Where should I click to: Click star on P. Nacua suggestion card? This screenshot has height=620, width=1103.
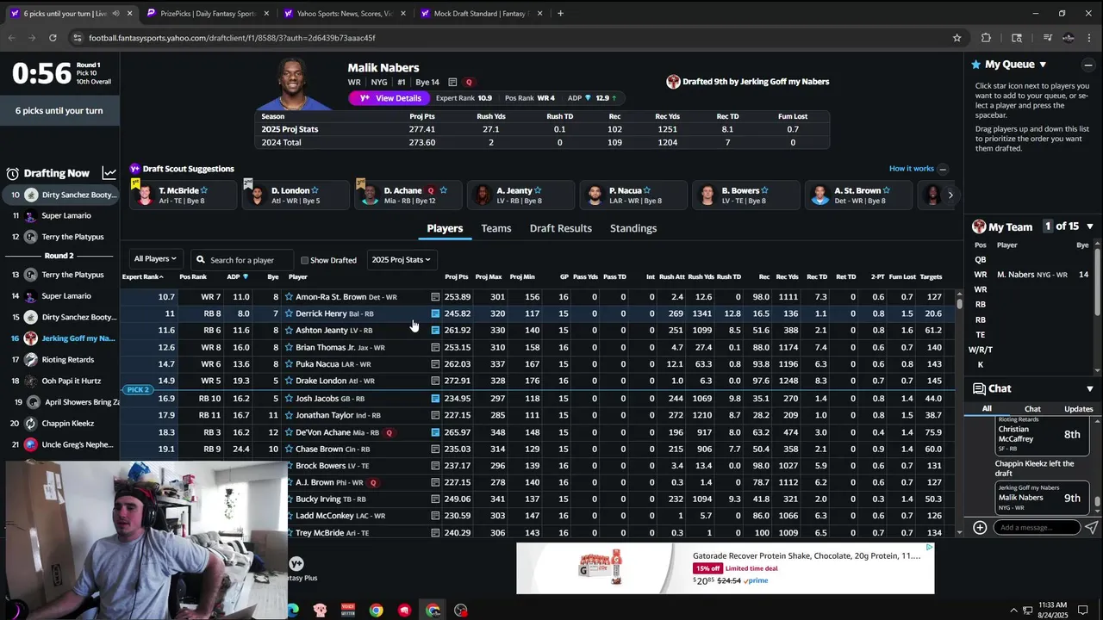[x=646, y=190]
